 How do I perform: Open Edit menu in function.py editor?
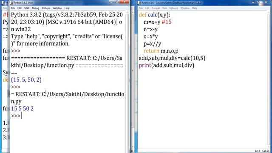click(147, 8)
